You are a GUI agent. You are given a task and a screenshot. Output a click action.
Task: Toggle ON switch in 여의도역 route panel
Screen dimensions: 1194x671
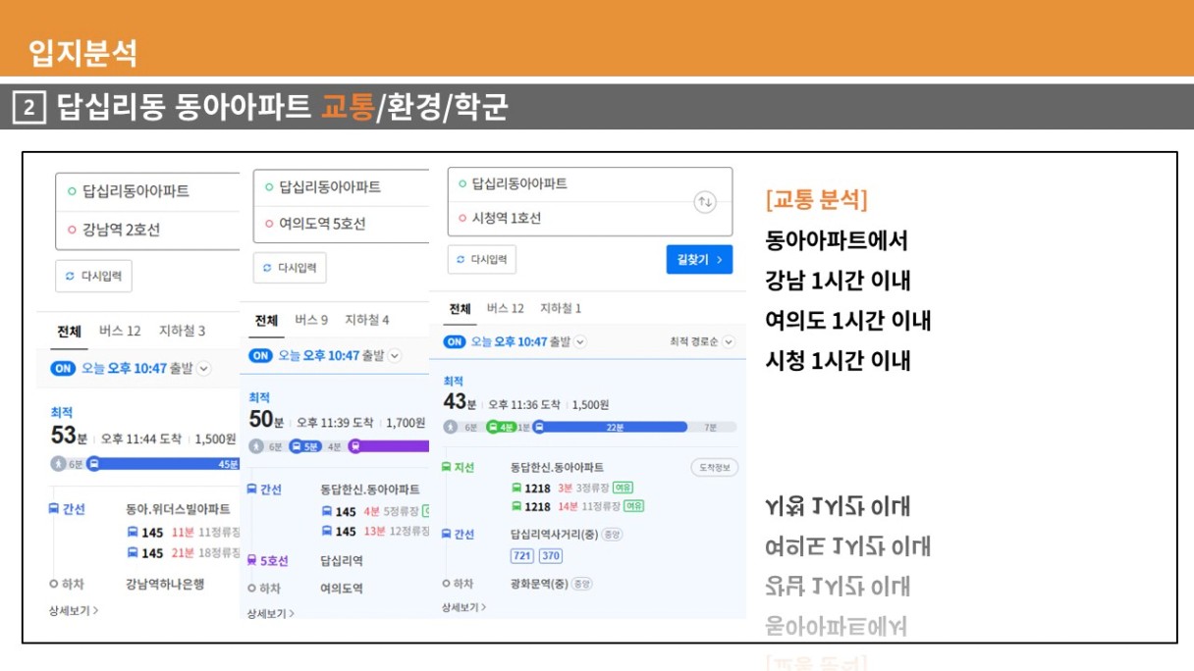click(x=260, y=355)
